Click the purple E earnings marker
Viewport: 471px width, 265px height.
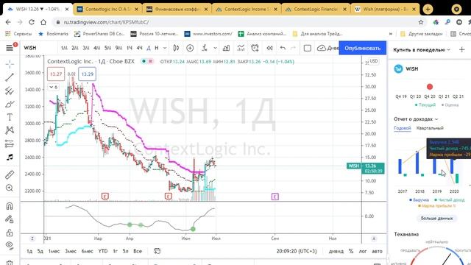pyautogui.click(x=275, y=197)
